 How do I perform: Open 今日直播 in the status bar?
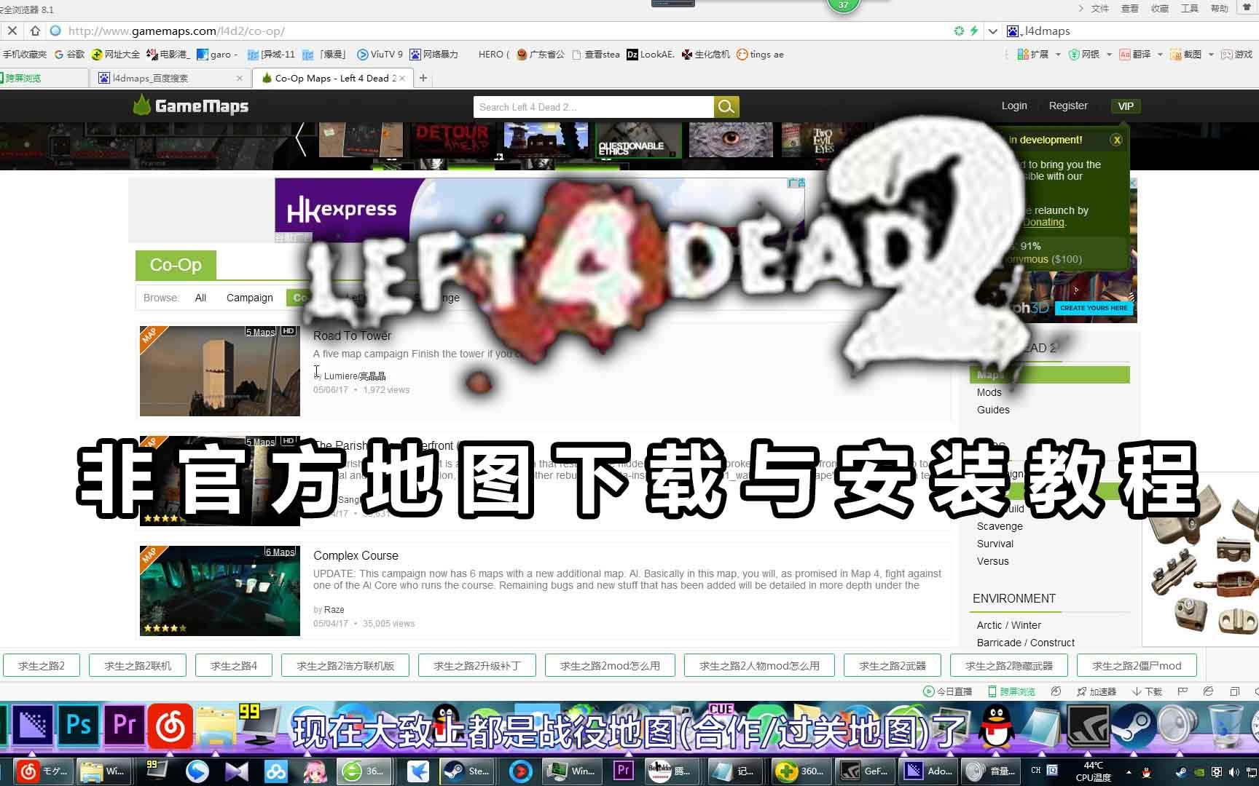947,691
